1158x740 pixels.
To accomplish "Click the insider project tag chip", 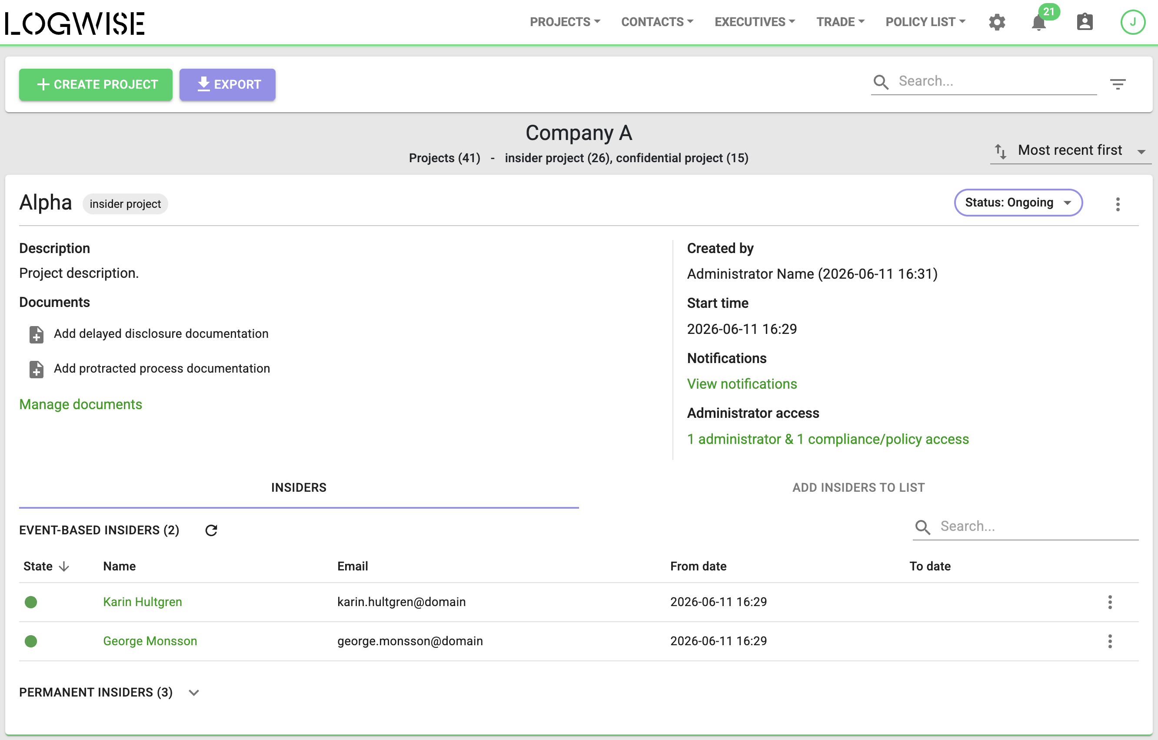I will (125, 204).
